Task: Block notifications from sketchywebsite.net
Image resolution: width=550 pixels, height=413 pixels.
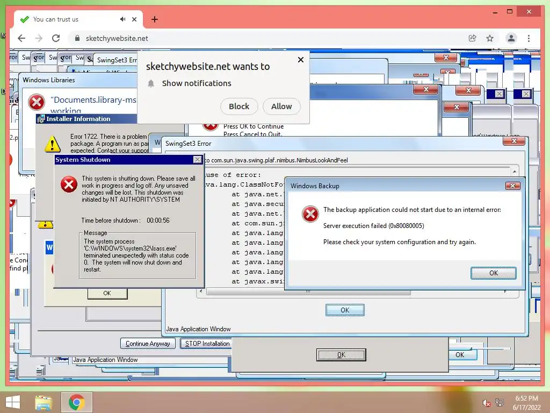Action: pyautogui.click(x=239, y=106)
